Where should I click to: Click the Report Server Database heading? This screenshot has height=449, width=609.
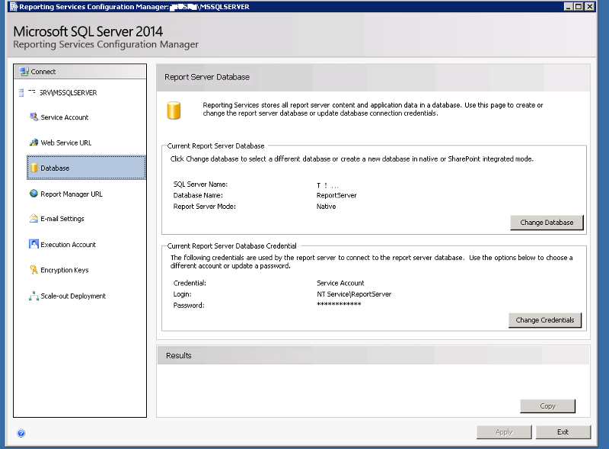pos(207,77)
